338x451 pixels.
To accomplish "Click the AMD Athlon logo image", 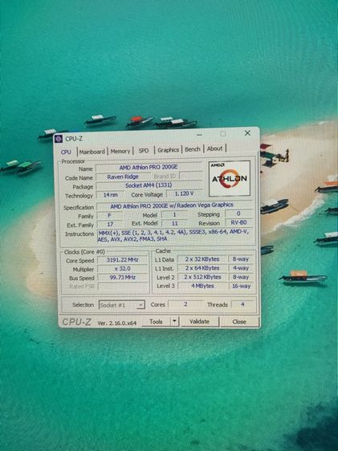I will (x=230, y=178).
